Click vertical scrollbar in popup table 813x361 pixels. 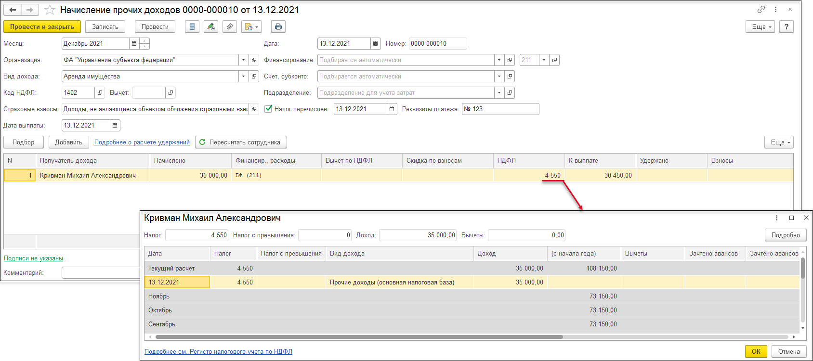(803, 268)
